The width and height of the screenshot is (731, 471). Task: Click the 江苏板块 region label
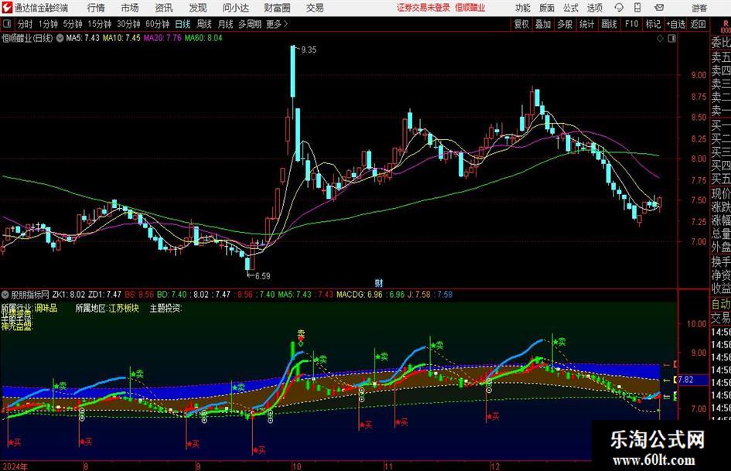(x=124, y=309)
